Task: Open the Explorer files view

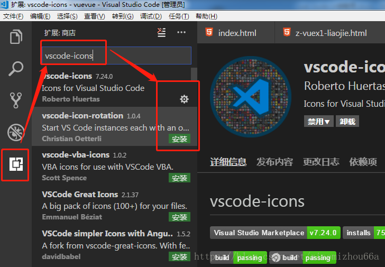Action: (x=16, y=36)
